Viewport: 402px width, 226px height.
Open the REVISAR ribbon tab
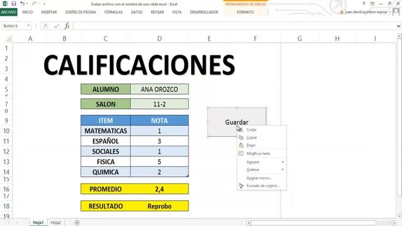(157, 12)
